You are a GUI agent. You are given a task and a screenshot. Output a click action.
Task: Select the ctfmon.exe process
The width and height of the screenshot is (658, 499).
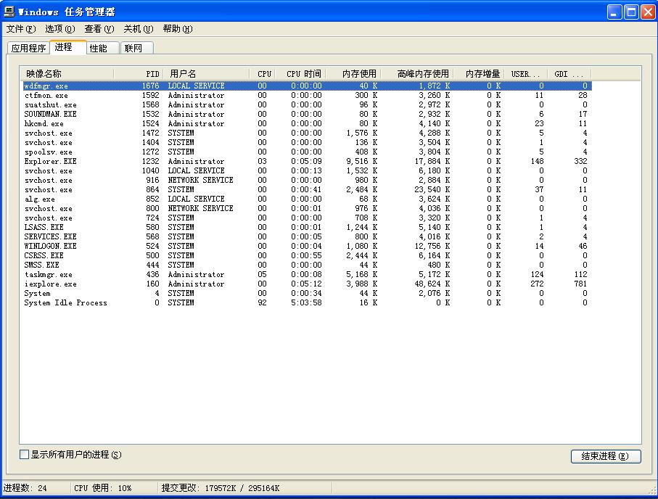[307, 95]
